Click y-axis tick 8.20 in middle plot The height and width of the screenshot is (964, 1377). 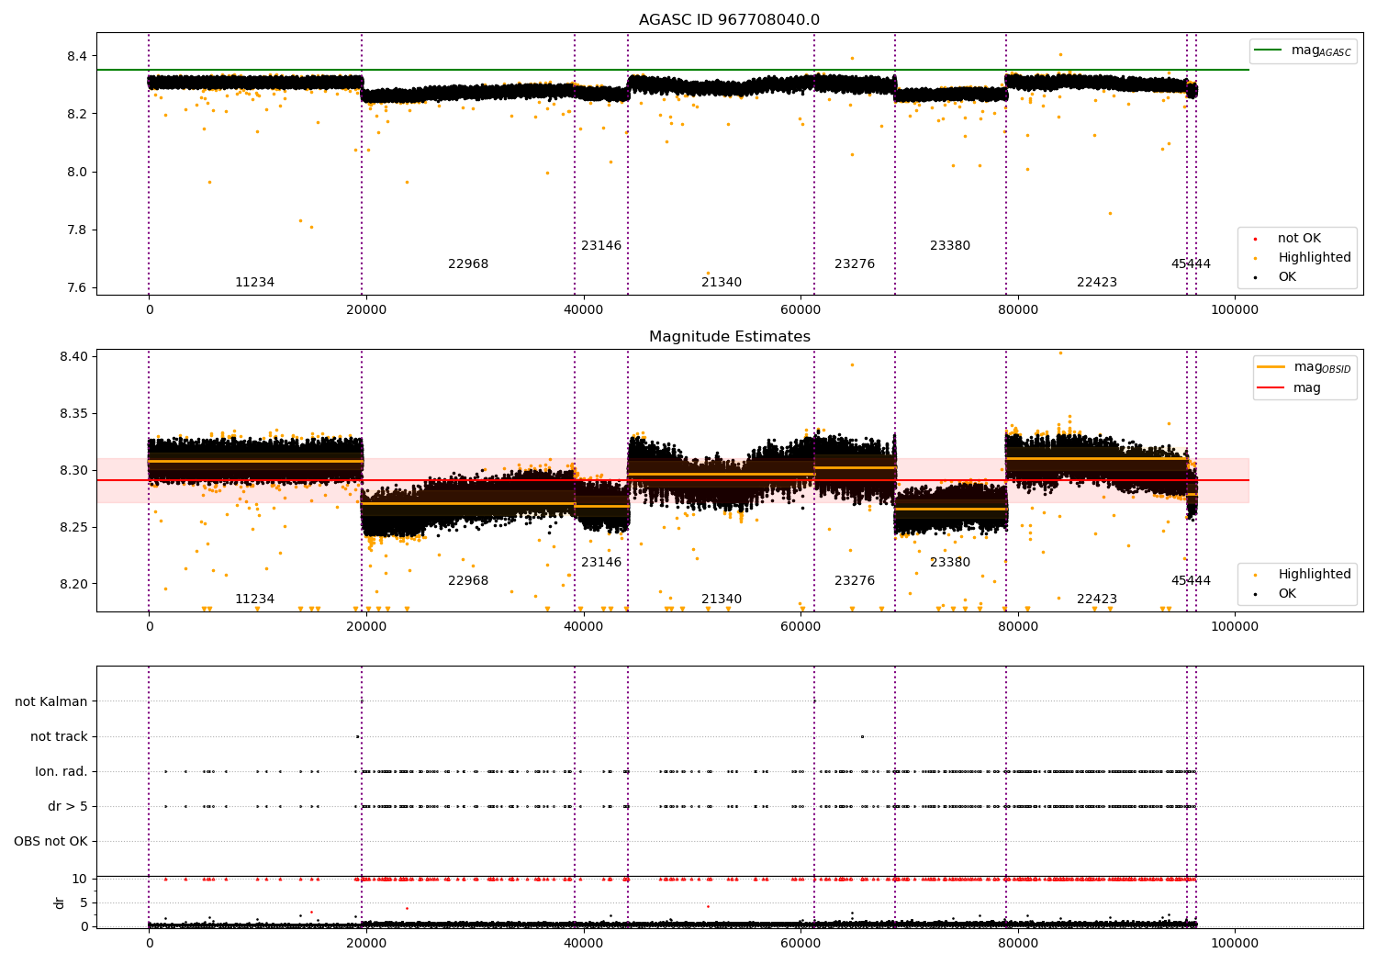coord(73,584)
